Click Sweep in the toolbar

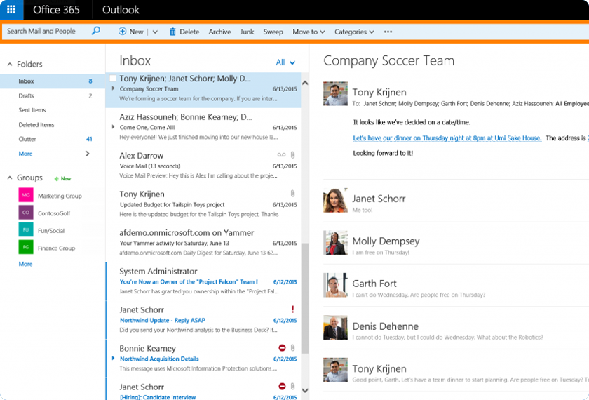click(x=273, y=32)
